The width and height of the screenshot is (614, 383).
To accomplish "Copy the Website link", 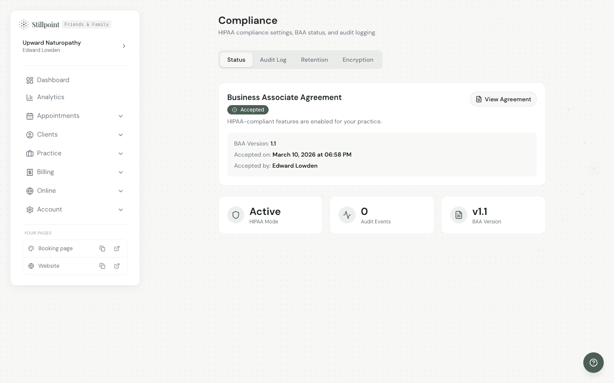I will (x=102, y=266).
